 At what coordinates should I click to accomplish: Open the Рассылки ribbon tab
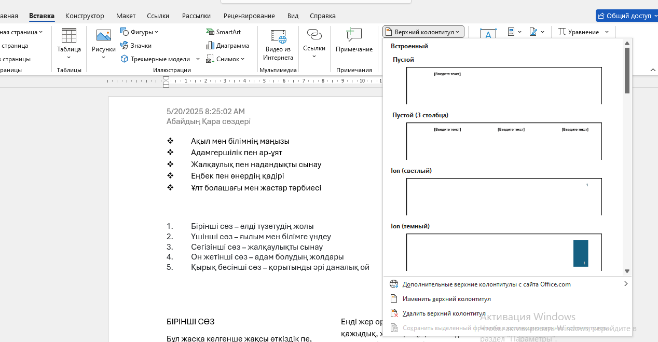click(197, 16)
